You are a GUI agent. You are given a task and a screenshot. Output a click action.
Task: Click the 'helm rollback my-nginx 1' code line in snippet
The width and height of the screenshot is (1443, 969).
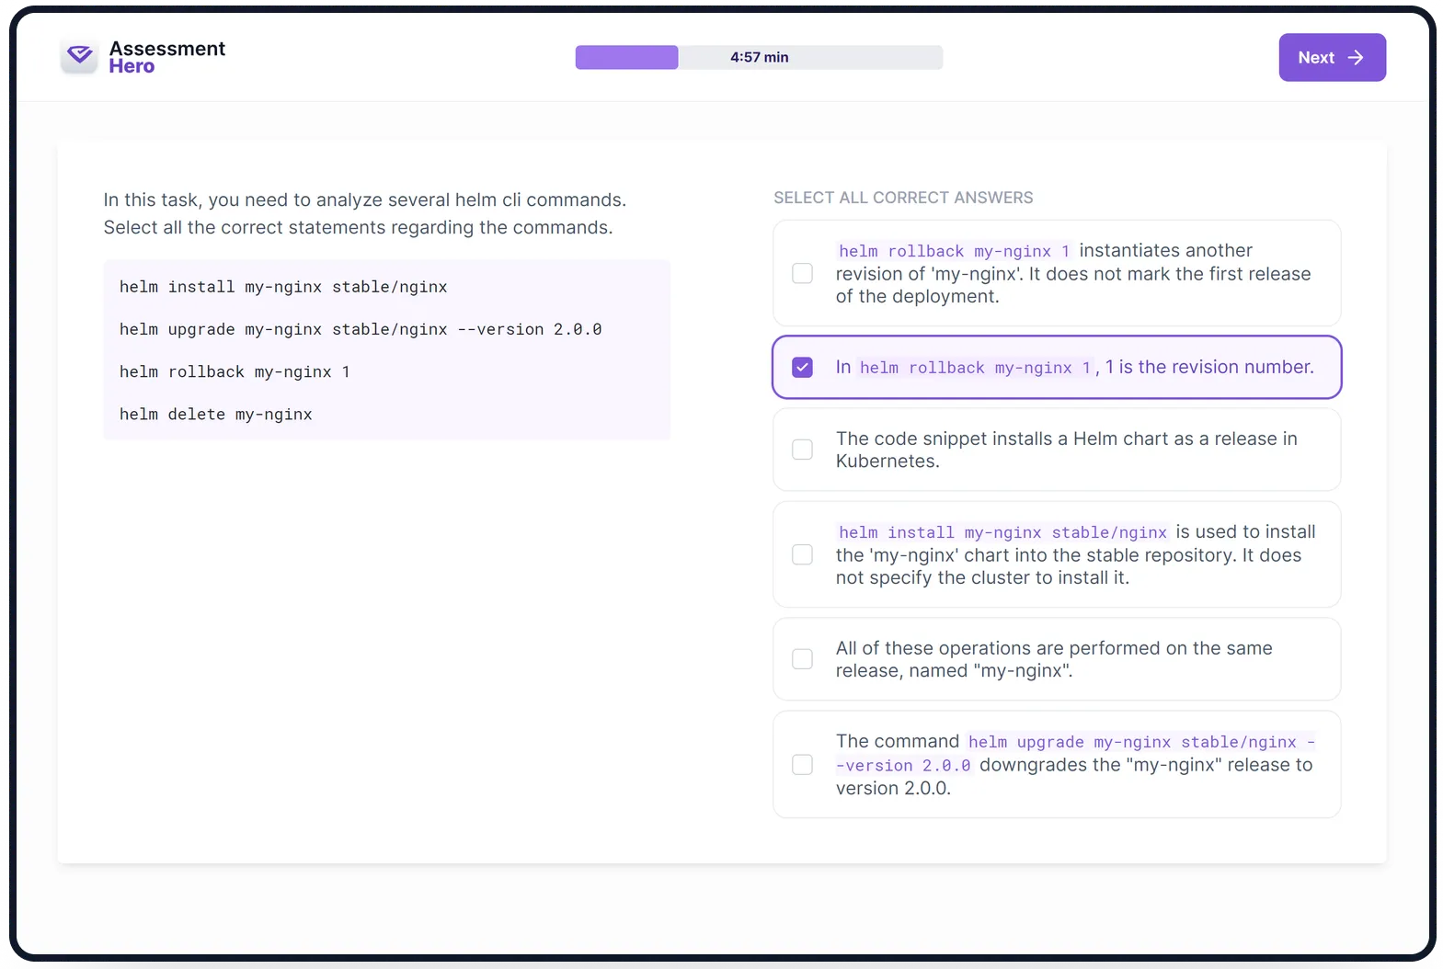[x=235, y=371]
